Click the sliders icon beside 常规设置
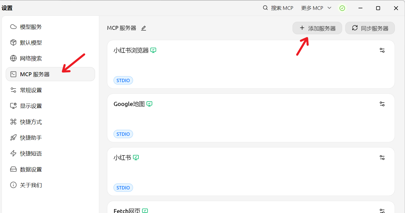Viewport: 405px width, 213px height. pyautogui.click(x=13, y=90)
